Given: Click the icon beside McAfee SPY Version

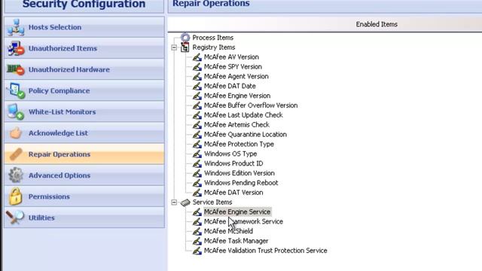Looking at the screenshot, I should click(x=197, y=67).
